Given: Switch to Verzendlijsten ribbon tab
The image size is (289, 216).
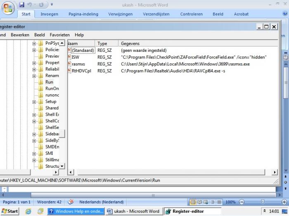Looking at the screenshot, I should click(x=156, y=14).
